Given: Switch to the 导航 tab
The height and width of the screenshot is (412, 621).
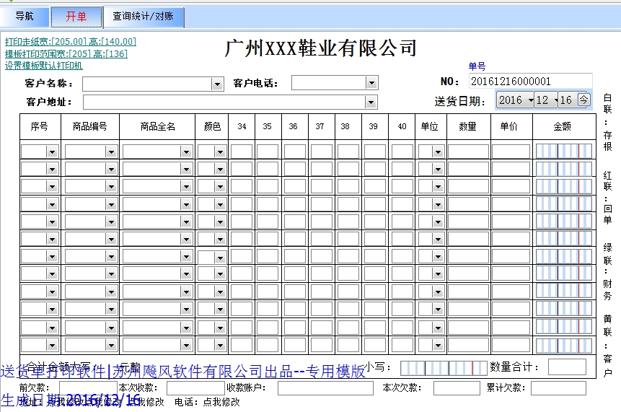Looking at the screenshot, I should [25, 17].
